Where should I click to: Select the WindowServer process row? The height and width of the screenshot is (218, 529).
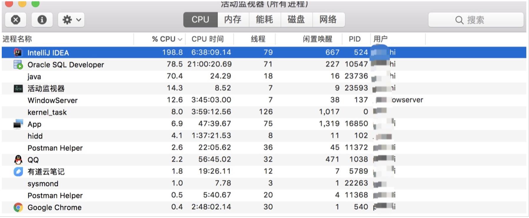coord(118,100)
